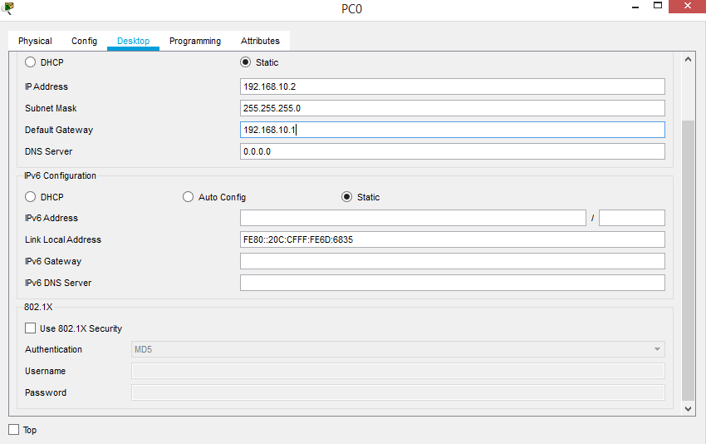Click the vertical scrollbar thumb
This screenshot has height=444, width=706.
coord(688,260)
